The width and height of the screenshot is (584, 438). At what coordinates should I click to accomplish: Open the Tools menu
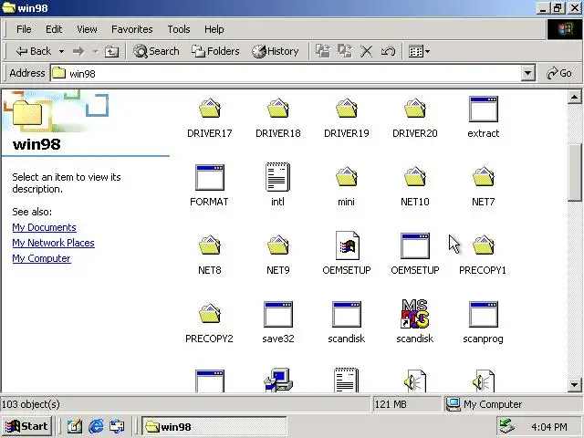pyautogui.click(x=179, y=29)
